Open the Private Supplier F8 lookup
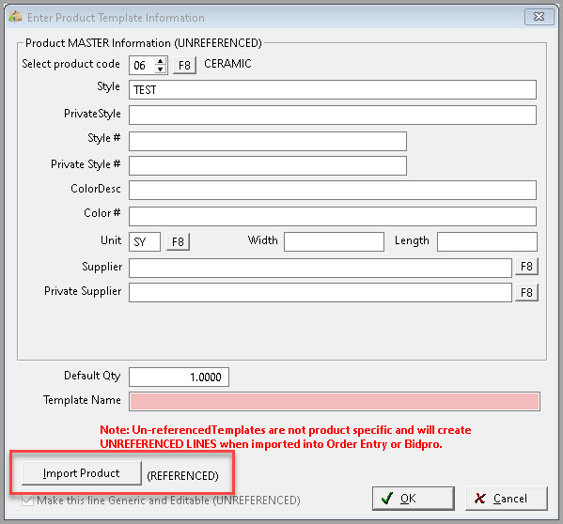The width and height of the screenshot is (563, 524). [526, 293]
